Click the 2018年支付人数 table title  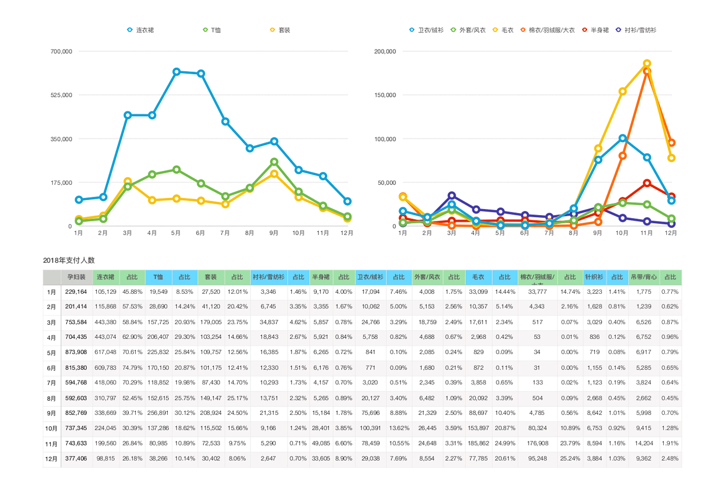tap(69, 260)
